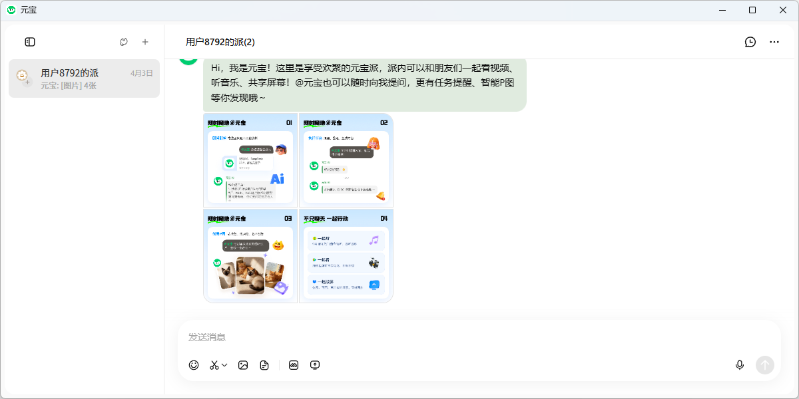
Task: Start voice input with the microphone icon
Action: pos(739,365)
